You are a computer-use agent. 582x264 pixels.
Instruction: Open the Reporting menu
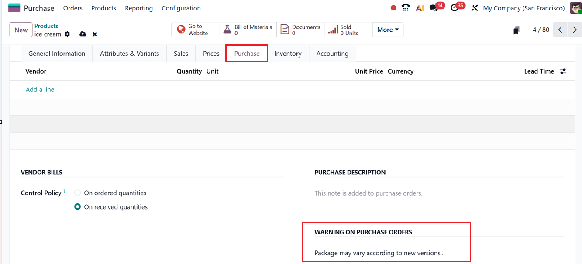tap(138, 8)
